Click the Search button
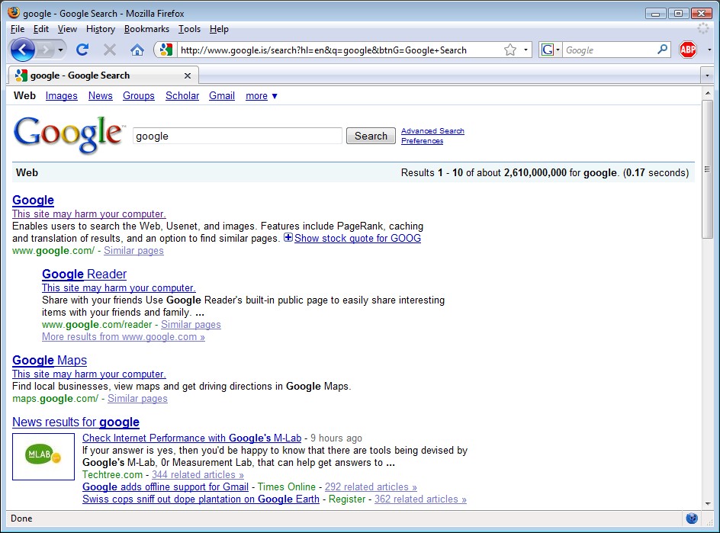The height and width of the screenshot is (533, 720). [x=371, y=136]
